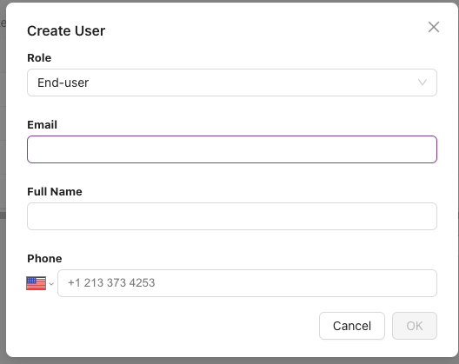
Task: Click the Full Name field label
Action: tap(55, 192)
